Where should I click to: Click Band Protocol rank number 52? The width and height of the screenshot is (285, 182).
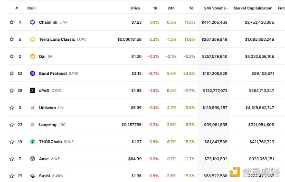[20, 73]
